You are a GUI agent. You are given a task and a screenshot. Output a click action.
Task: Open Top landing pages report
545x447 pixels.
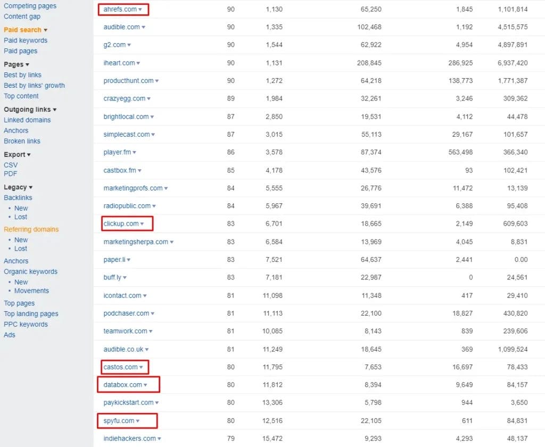click(x=31, y=314)
